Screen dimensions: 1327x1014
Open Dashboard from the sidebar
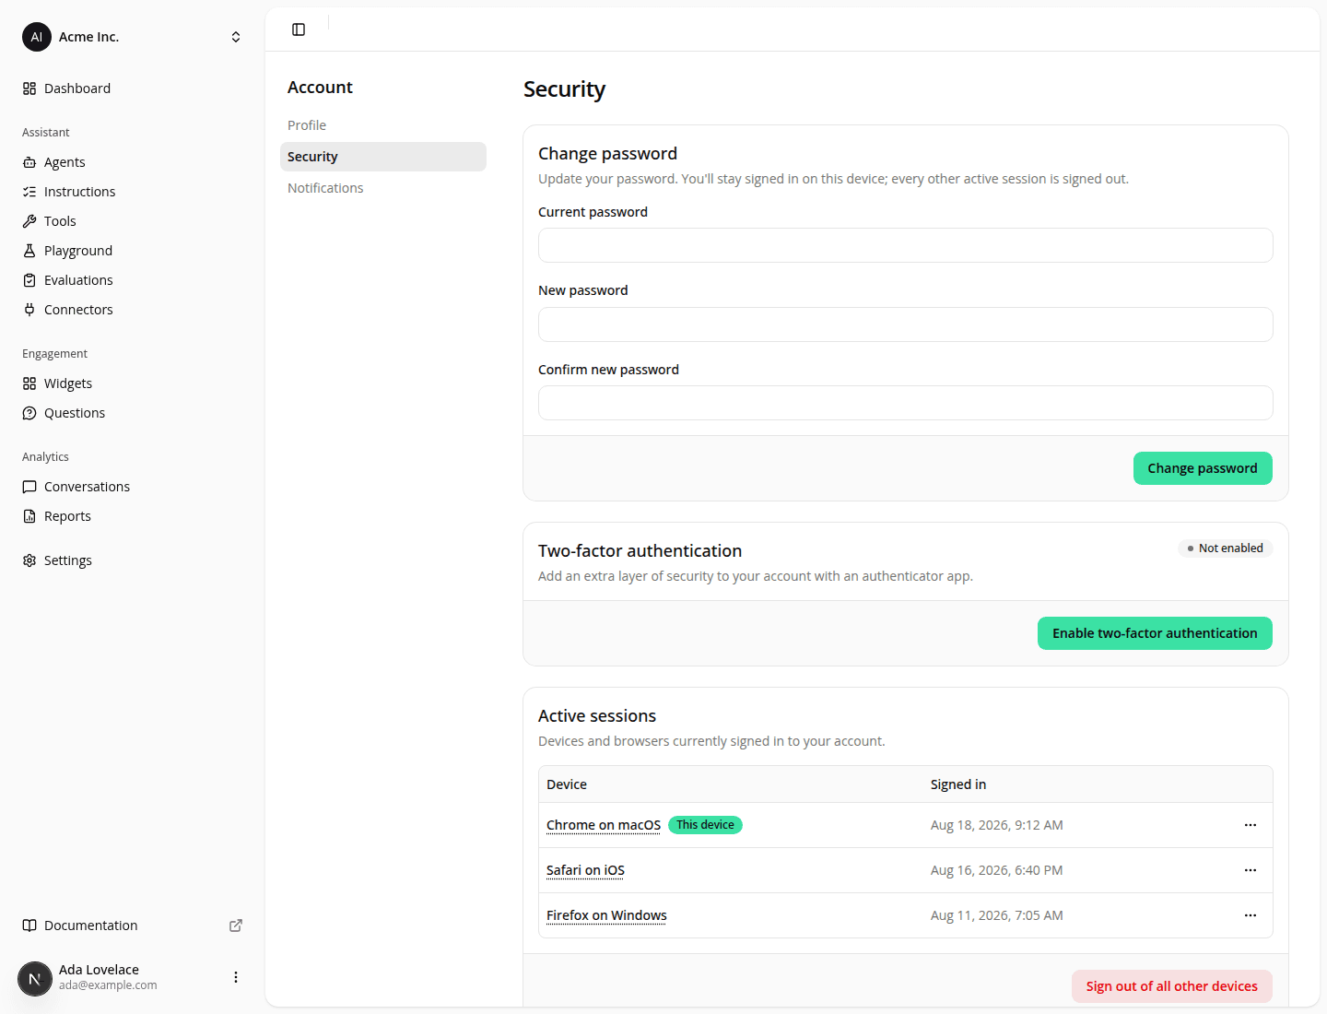pyautogui.click(x=133, y=88)
